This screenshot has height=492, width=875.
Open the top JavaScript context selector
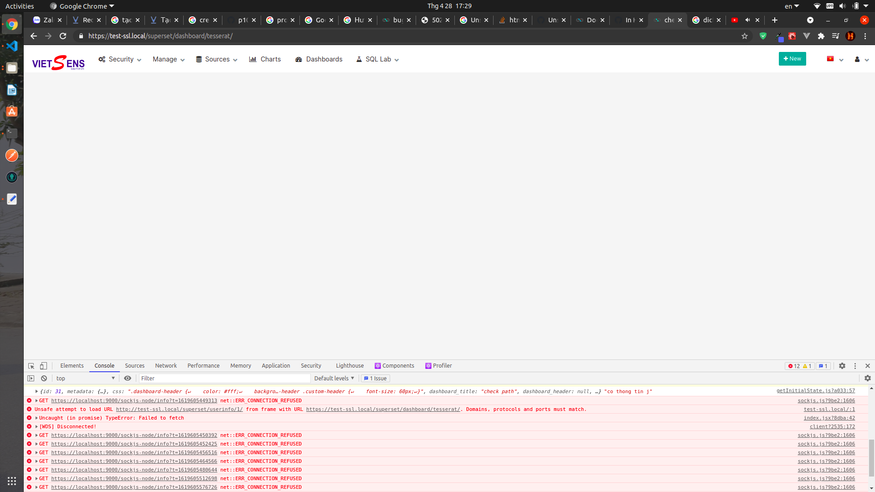point(85,378)
